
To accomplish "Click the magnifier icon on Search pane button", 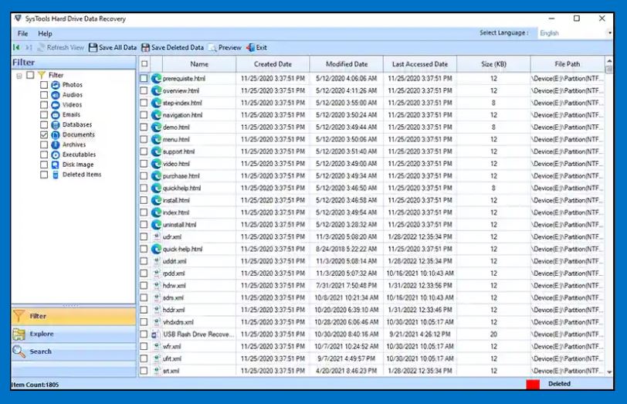I will click(19, 351).
